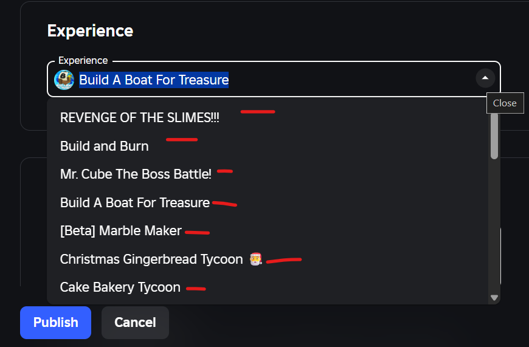529x347 pixels.
Task: Pick Cake Bakery Tycoon from the list
Action: 120,287
